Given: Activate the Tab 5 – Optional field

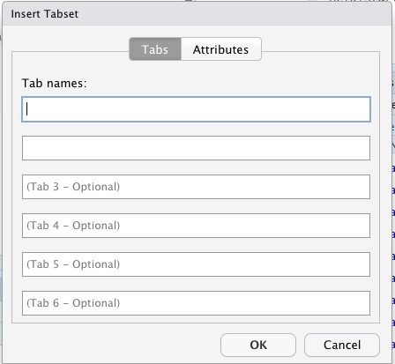Looking at the screenshot, I should coord(196,264).
